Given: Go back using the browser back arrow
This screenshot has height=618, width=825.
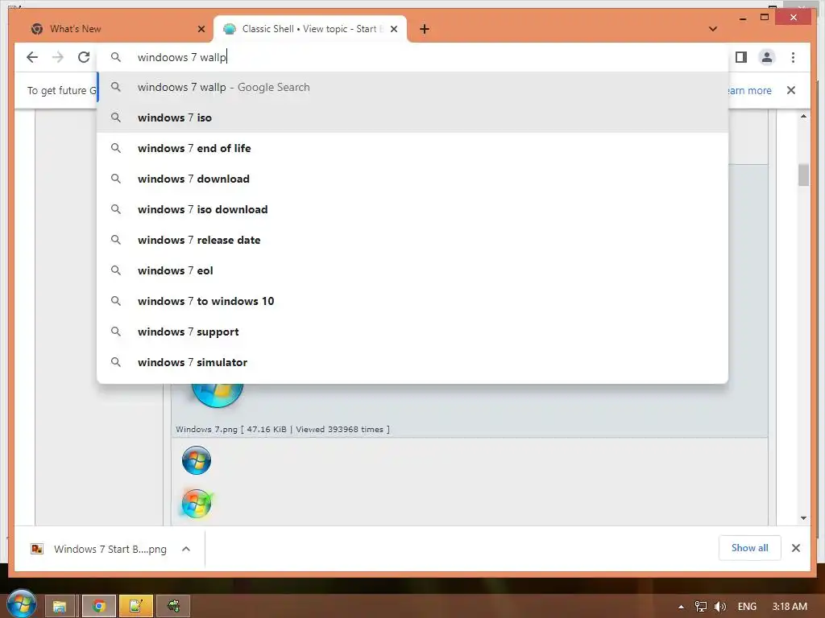Looking at the screenshot, I should click(x=32, y=57).
